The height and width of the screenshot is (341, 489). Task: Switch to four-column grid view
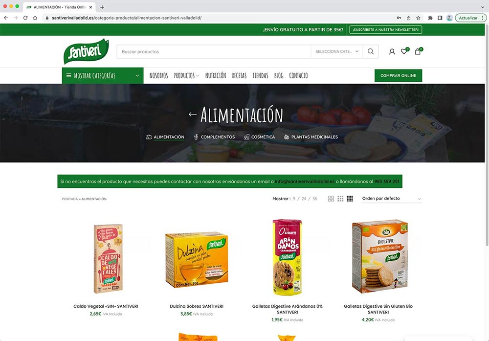(x=350, y=199)
